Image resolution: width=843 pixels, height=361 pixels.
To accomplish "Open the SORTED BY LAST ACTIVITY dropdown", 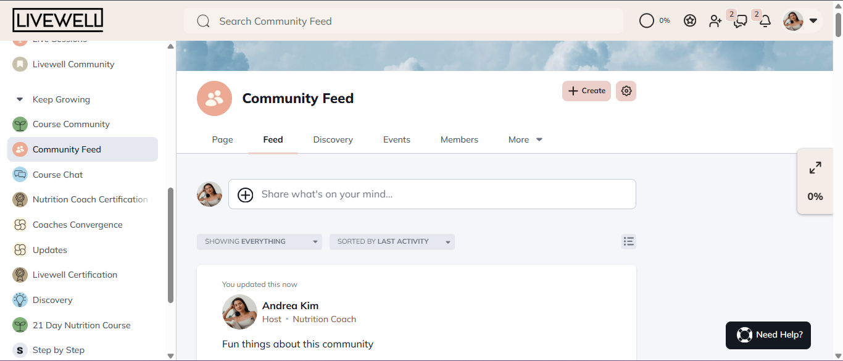I will point(392,241).
